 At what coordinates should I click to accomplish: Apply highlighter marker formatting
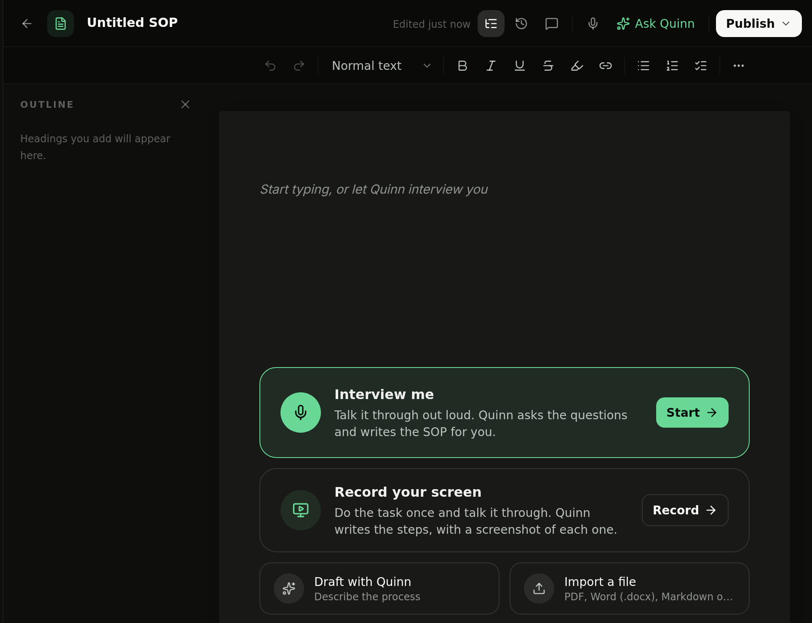click(577, 66)
